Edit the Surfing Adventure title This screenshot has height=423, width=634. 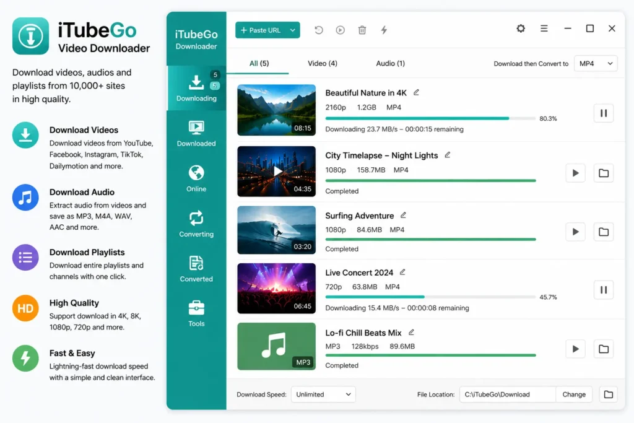[x=403, y=215]
